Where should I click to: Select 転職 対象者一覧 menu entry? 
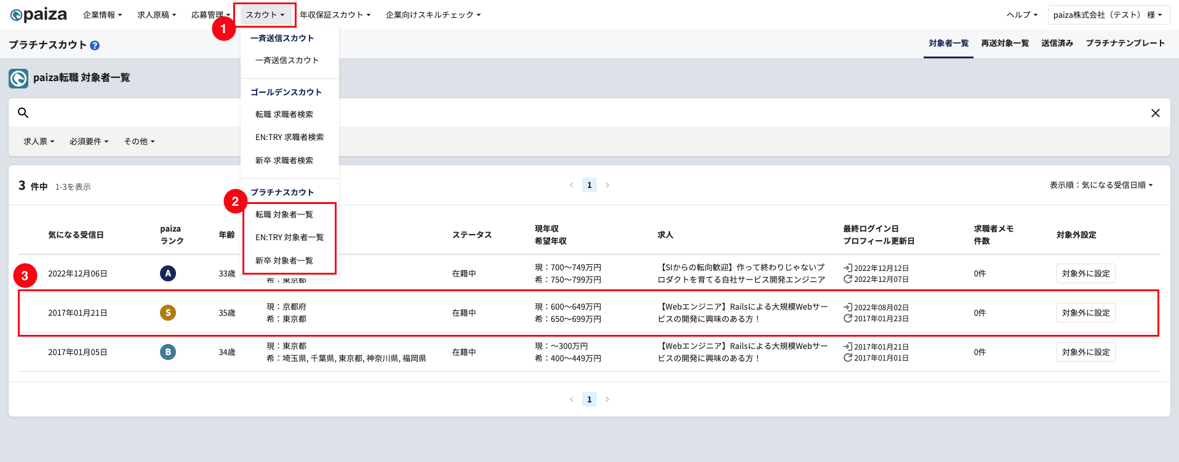tap(284, 214)
